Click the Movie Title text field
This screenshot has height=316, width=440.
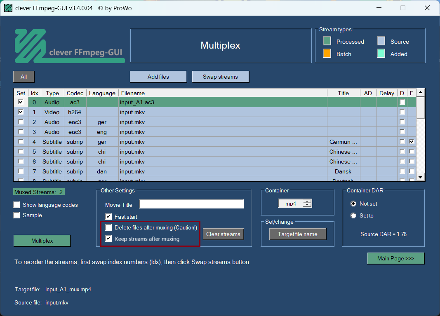[x=191, y=204]
